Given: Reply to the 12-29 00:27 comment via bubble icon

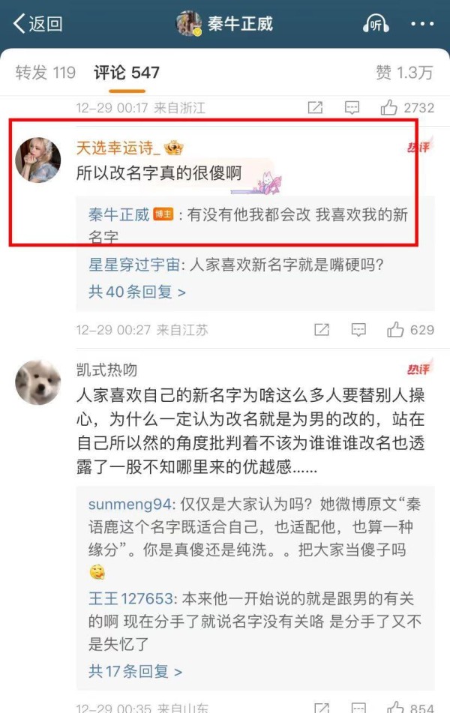Looking at the screenshot, I should click(x=358, y=330).
